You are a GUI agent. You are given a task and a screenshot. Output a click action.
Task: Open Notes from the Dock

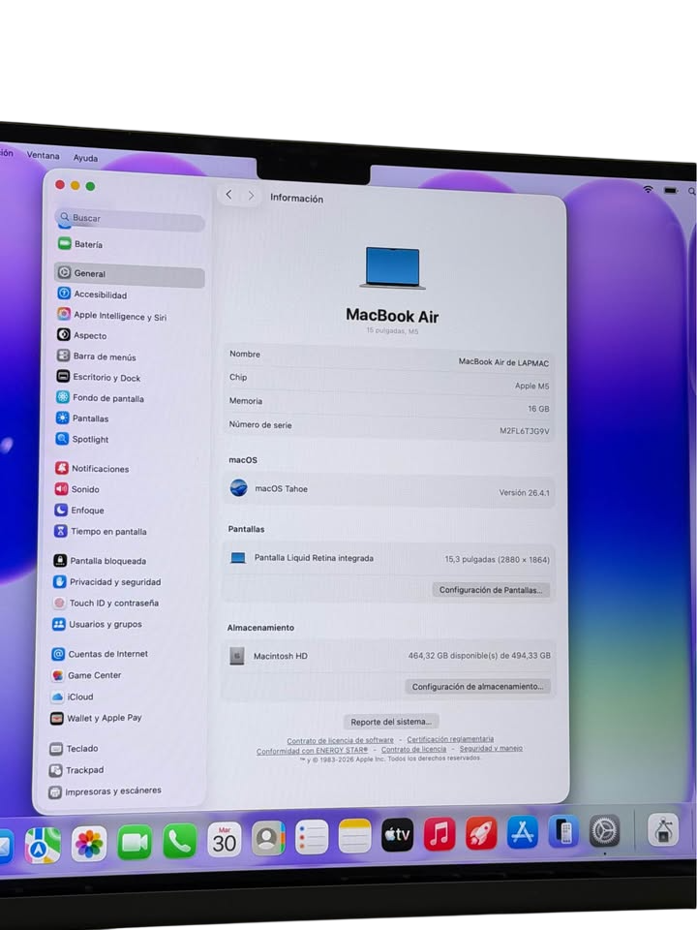[354, 836]
